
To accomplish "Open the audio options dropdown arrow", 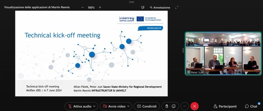I will tap(94, 106).
